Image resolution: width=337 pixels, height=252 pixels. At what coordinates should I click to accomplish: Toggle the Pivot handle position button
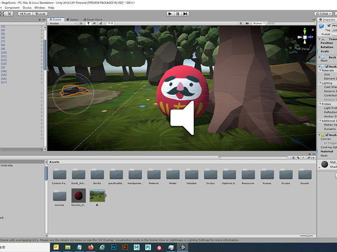pos(25,14)
